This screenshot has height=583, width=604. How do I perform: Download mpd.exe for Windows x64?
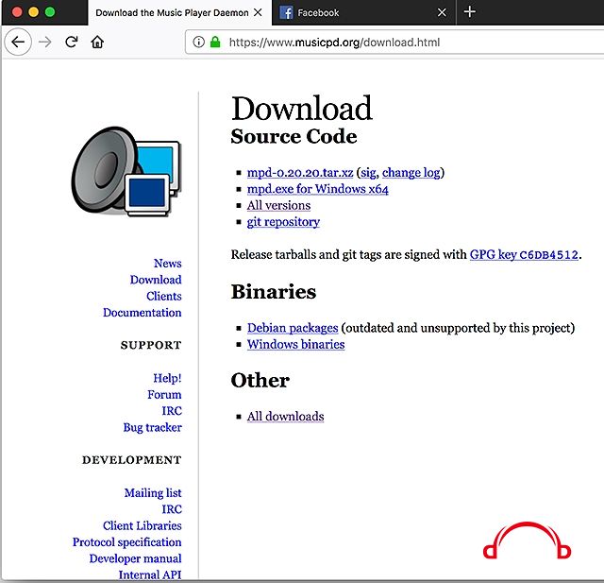click(317, 189)
